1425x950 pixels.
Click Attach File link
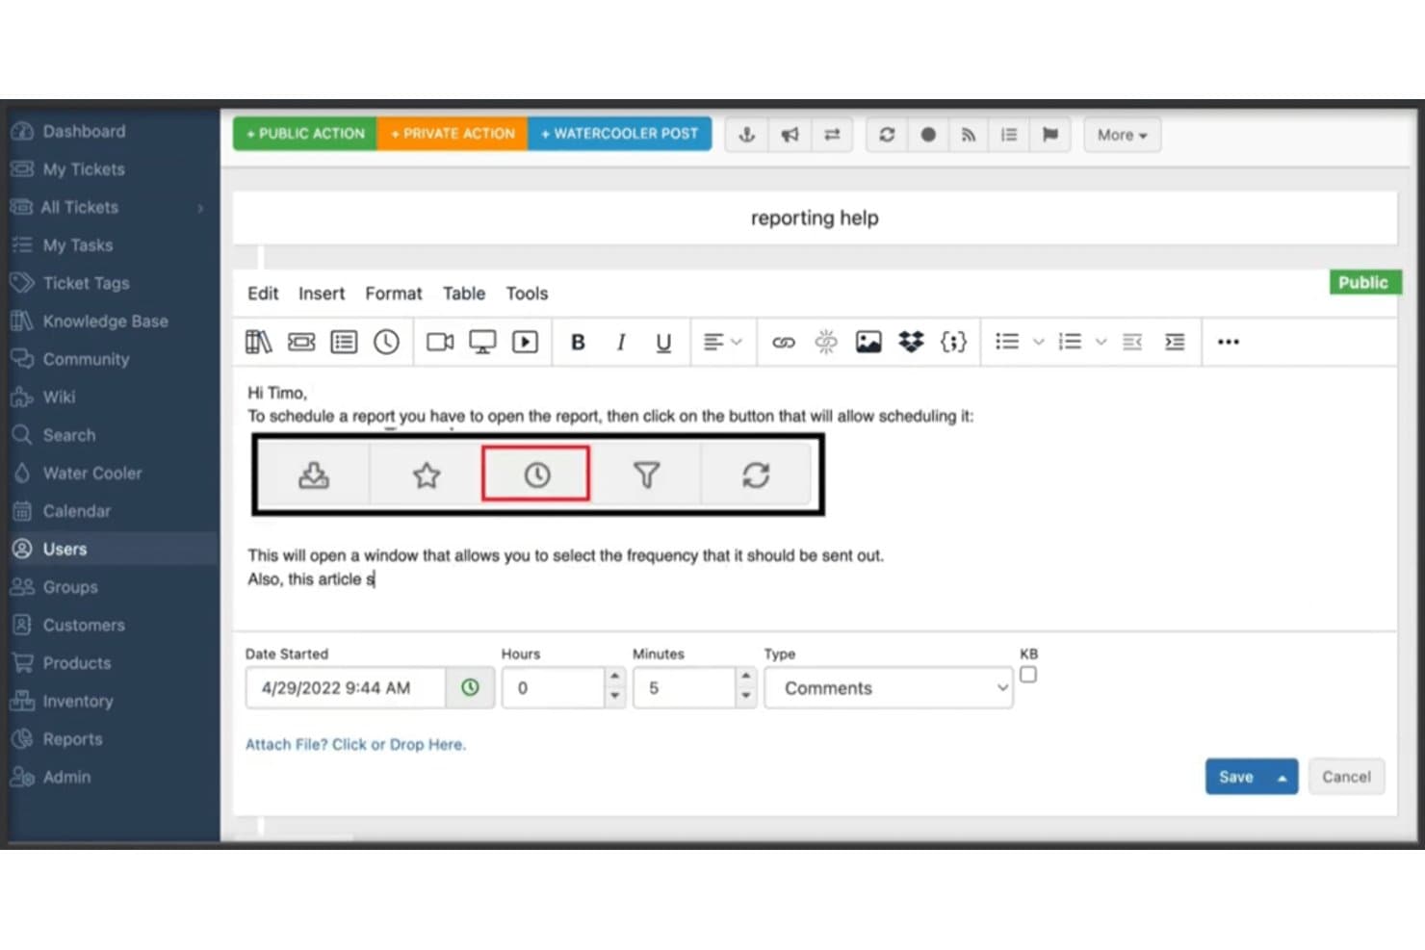click(355, 744)
